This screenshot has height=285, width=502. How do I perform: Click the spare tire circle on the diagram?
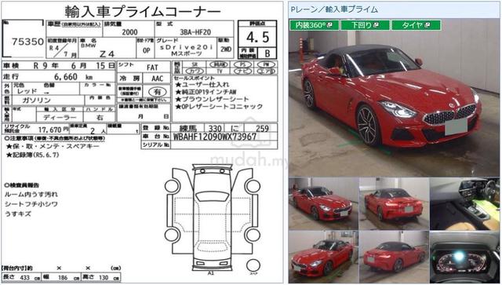click(x=253, y=265)
